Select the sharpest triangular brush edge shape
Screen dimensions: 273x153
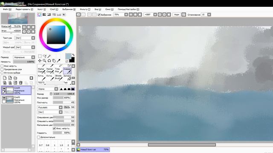(61, 89)
